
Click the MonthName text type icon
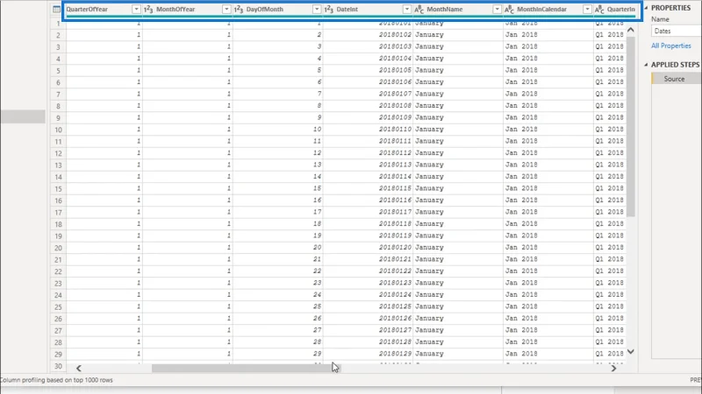coord(419,10)
